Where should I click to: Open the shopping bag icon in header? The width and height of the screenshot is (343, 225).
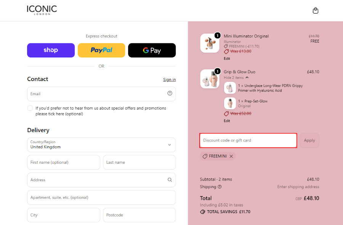coord(316,11)
